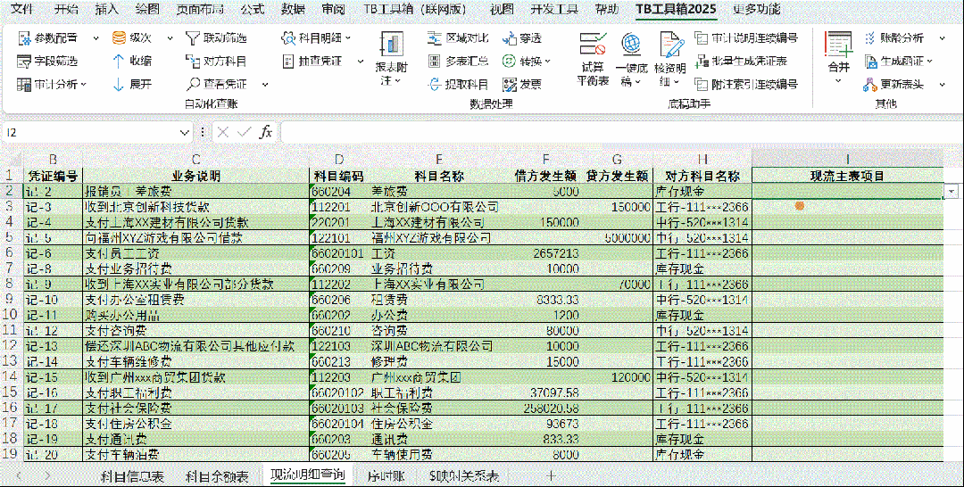Switch to the 科目余额表 sheet tab
Screen dimensions: 964x487
[217, 476]
